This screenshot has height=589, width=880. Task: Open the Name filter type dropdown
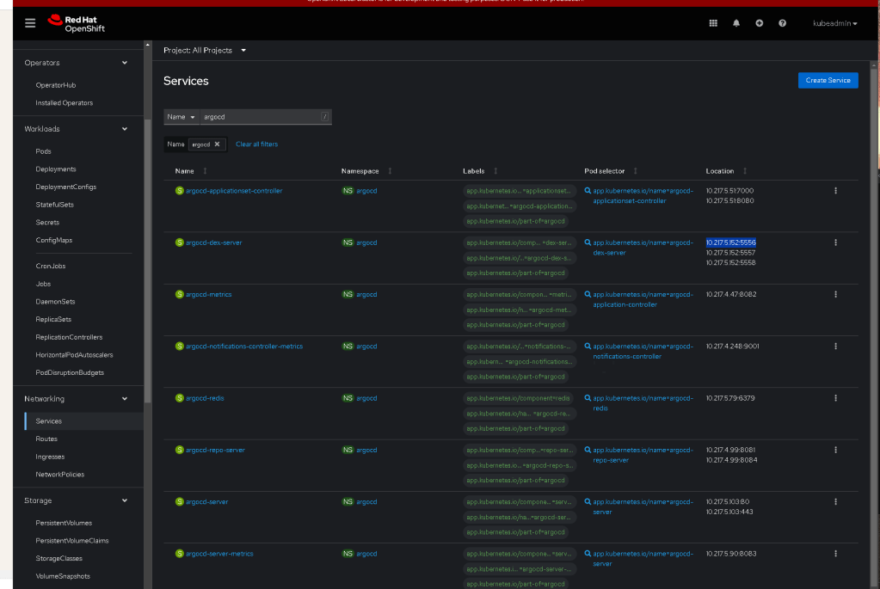point(182,117)
